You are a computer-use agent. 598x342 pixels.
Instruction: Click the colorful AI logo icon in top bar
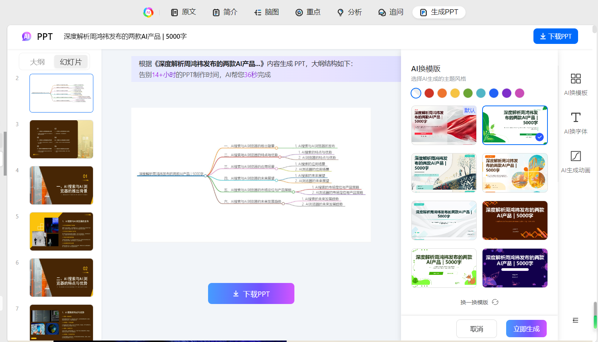(x=148, y=12)
